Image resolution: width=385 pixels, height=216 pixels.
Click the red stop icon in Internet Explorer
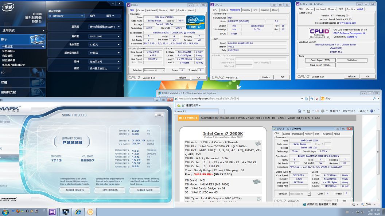pyautogui.click(x=317, y=99)
